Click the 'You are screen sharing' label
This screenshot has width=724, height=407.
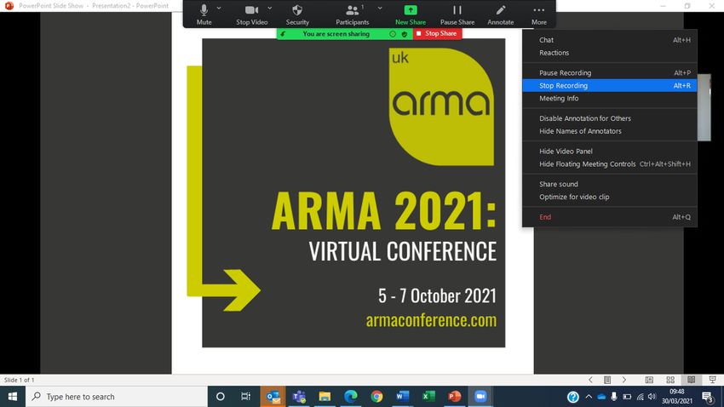coord(336,34)
